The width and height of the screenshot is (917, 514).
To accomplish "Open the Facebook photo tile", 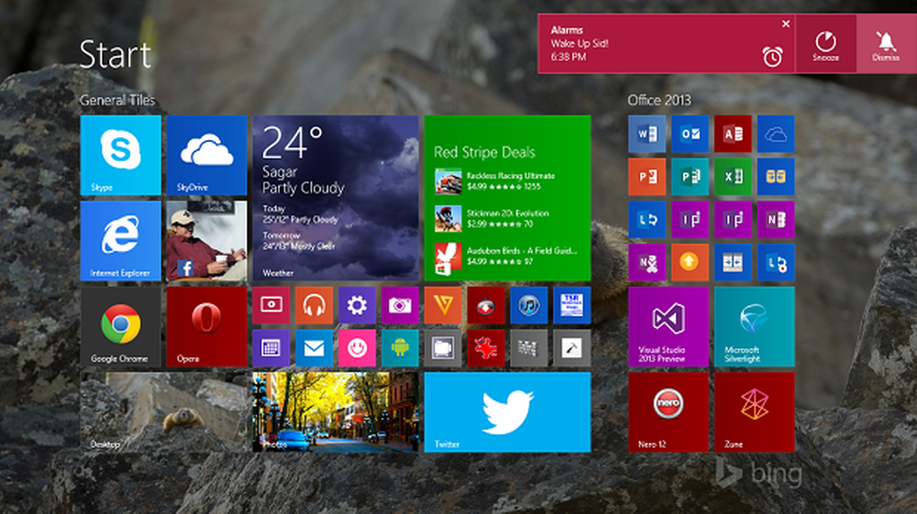I will (206, 241).
